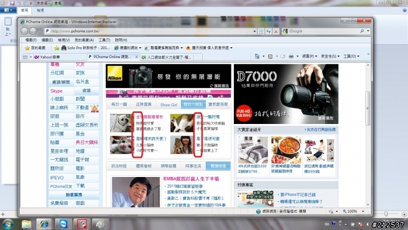Expand address bar URL history dropdown
The height and width of the screenshot is (230, 408).
254,31
